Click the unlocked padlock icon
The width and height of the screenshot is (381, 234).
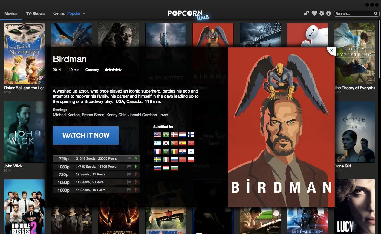coord(306,13)
